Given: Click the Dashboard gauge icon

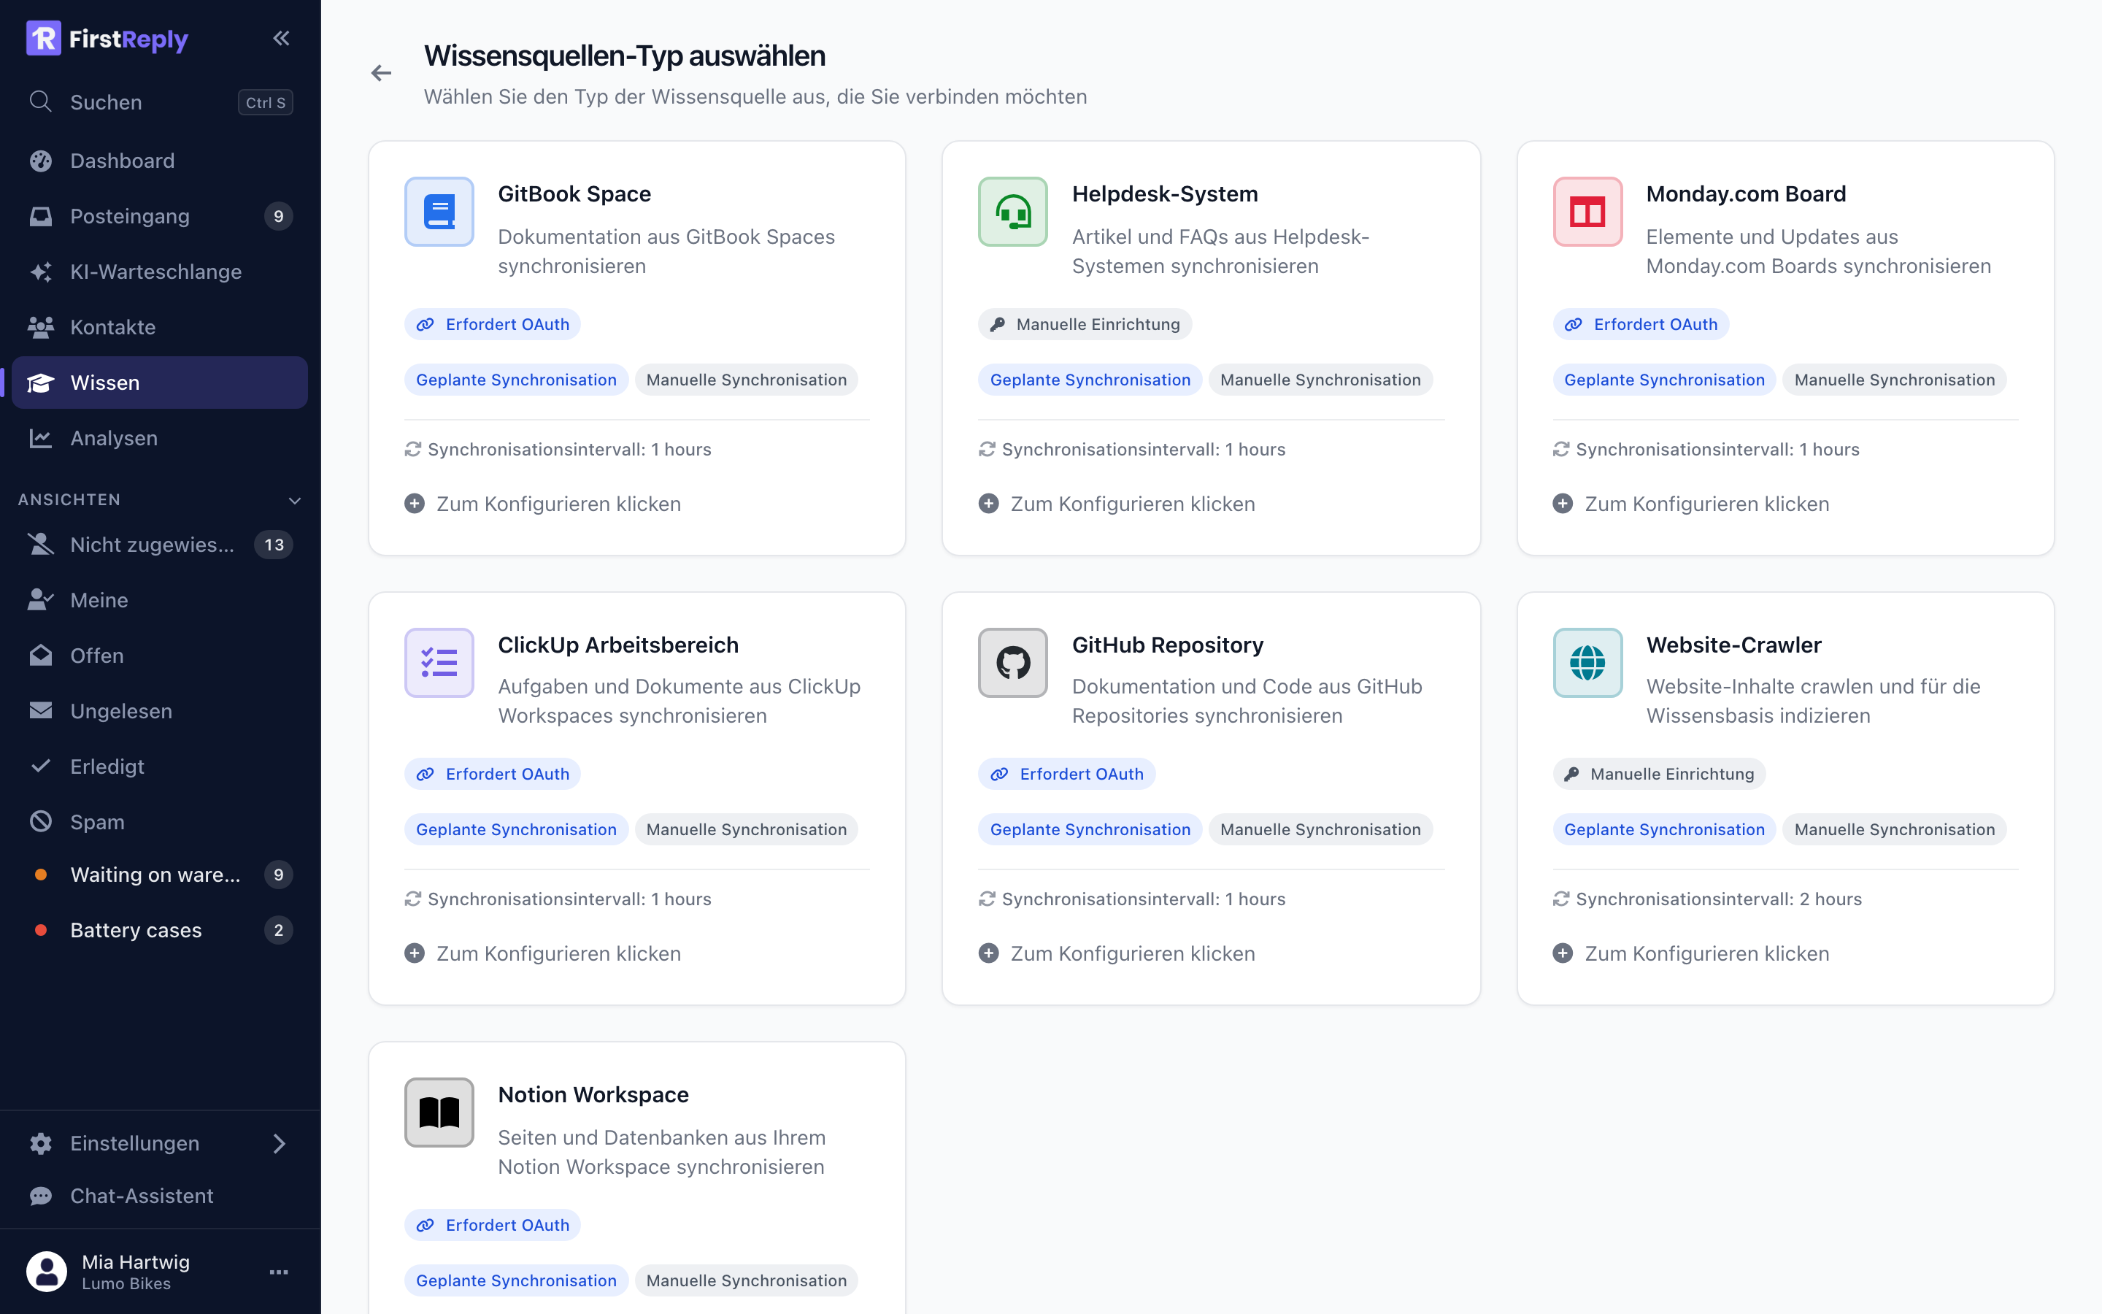Looking at the screenshot, I should [x=41, y=161].
